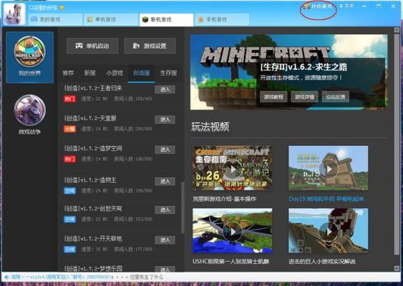Open the 快快游戏 logo link

(x=318, y=6)
